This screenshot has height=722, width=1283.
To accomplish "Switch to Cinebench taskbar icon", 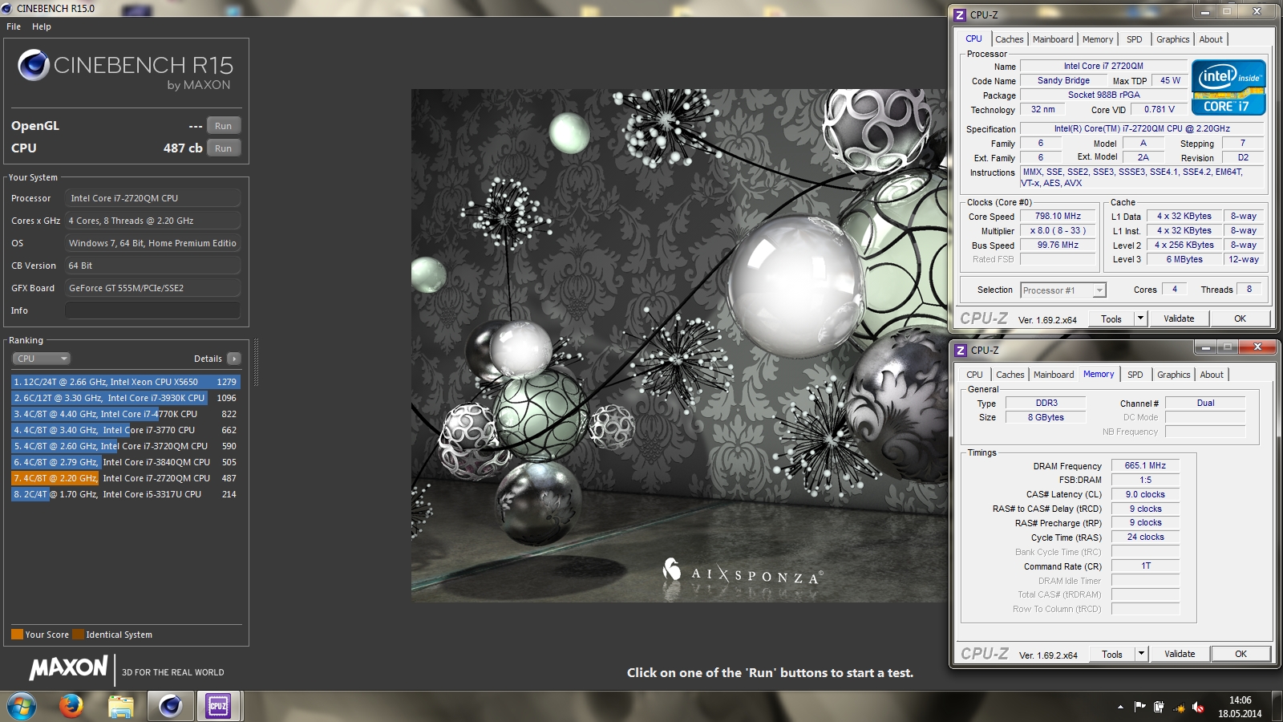I will click(x=170, y=706).
